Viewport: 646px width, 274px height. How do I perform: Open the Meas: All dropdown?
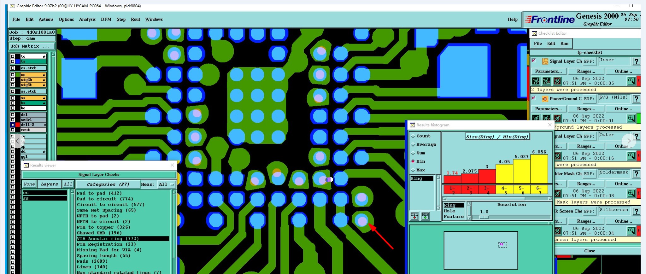pyautogui.click(x=167, y=184)
